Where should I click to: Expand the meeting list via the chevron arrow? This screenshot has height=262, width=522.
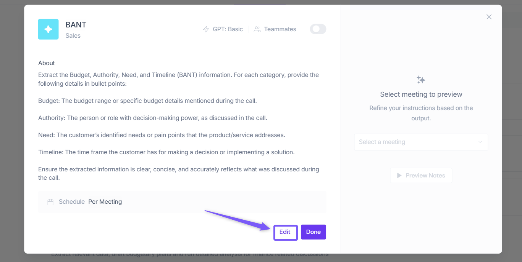[x=480, y=142]
